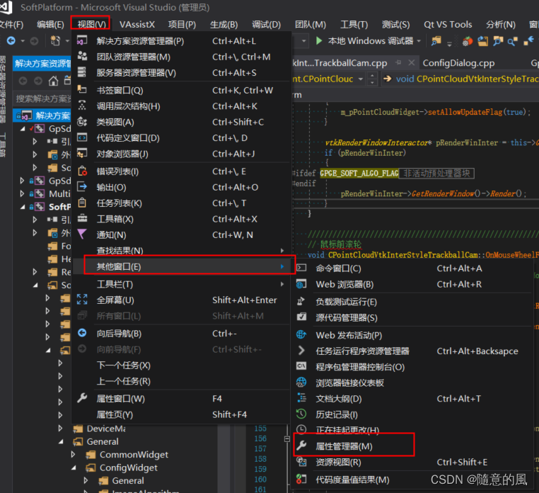Image resolution: width=539 pixels, height=493 pixels.
Task: Open the 本地 Windows 调试器 dropdown arrow
Action: click(x=419, y=41)
